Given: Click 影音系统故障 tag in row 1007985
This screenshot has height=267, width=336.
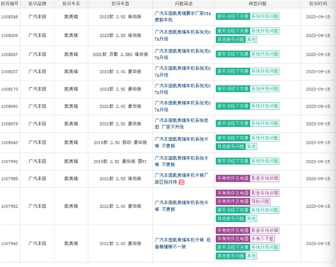Looking at the screenshot, I should point(265,178).
